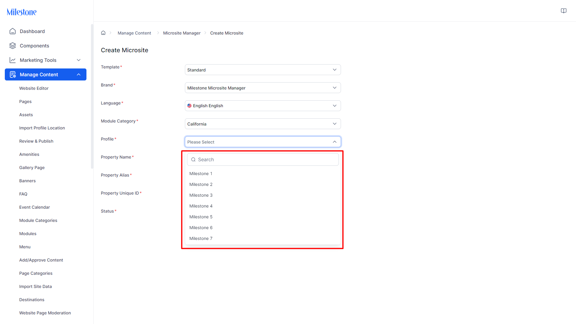Open Website Editor
The width and height of the screenshot is (576, 324).
click(x=34, y=88)
